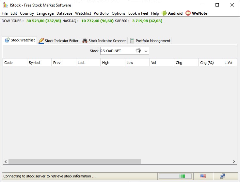
Task: Open the Database menu
Action: tap(64, 13)
